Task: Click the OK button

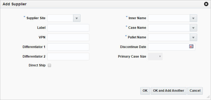Action: [145, 91]
